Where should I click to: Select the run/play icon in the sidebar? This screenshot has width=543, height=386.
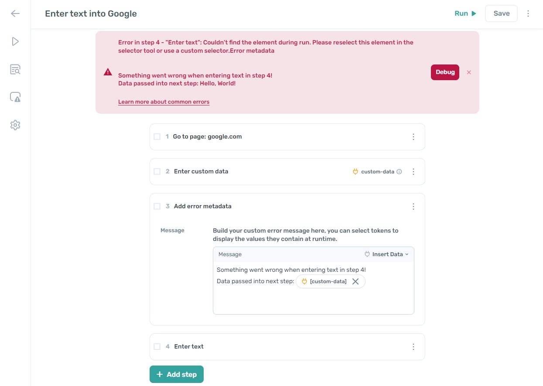tap(15, 41)
